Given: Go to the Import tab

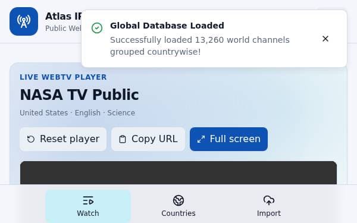Looking at the screenshot, I should (269, 206).
